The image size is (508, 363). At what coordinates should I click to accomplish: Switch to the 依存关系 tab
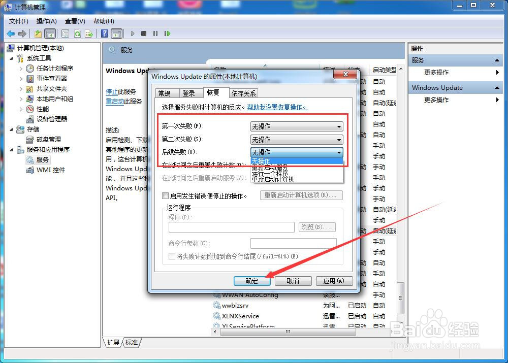point(244,93)
